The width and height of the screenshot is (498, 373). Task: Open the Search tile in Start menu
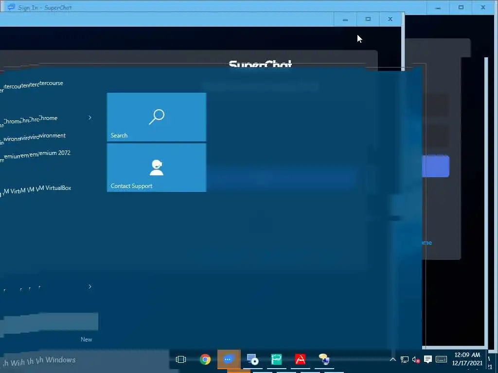click(157, 117)
